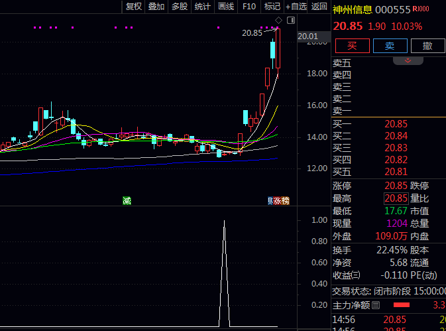Click the 20.85 high-price label on chart

(252, 33)
